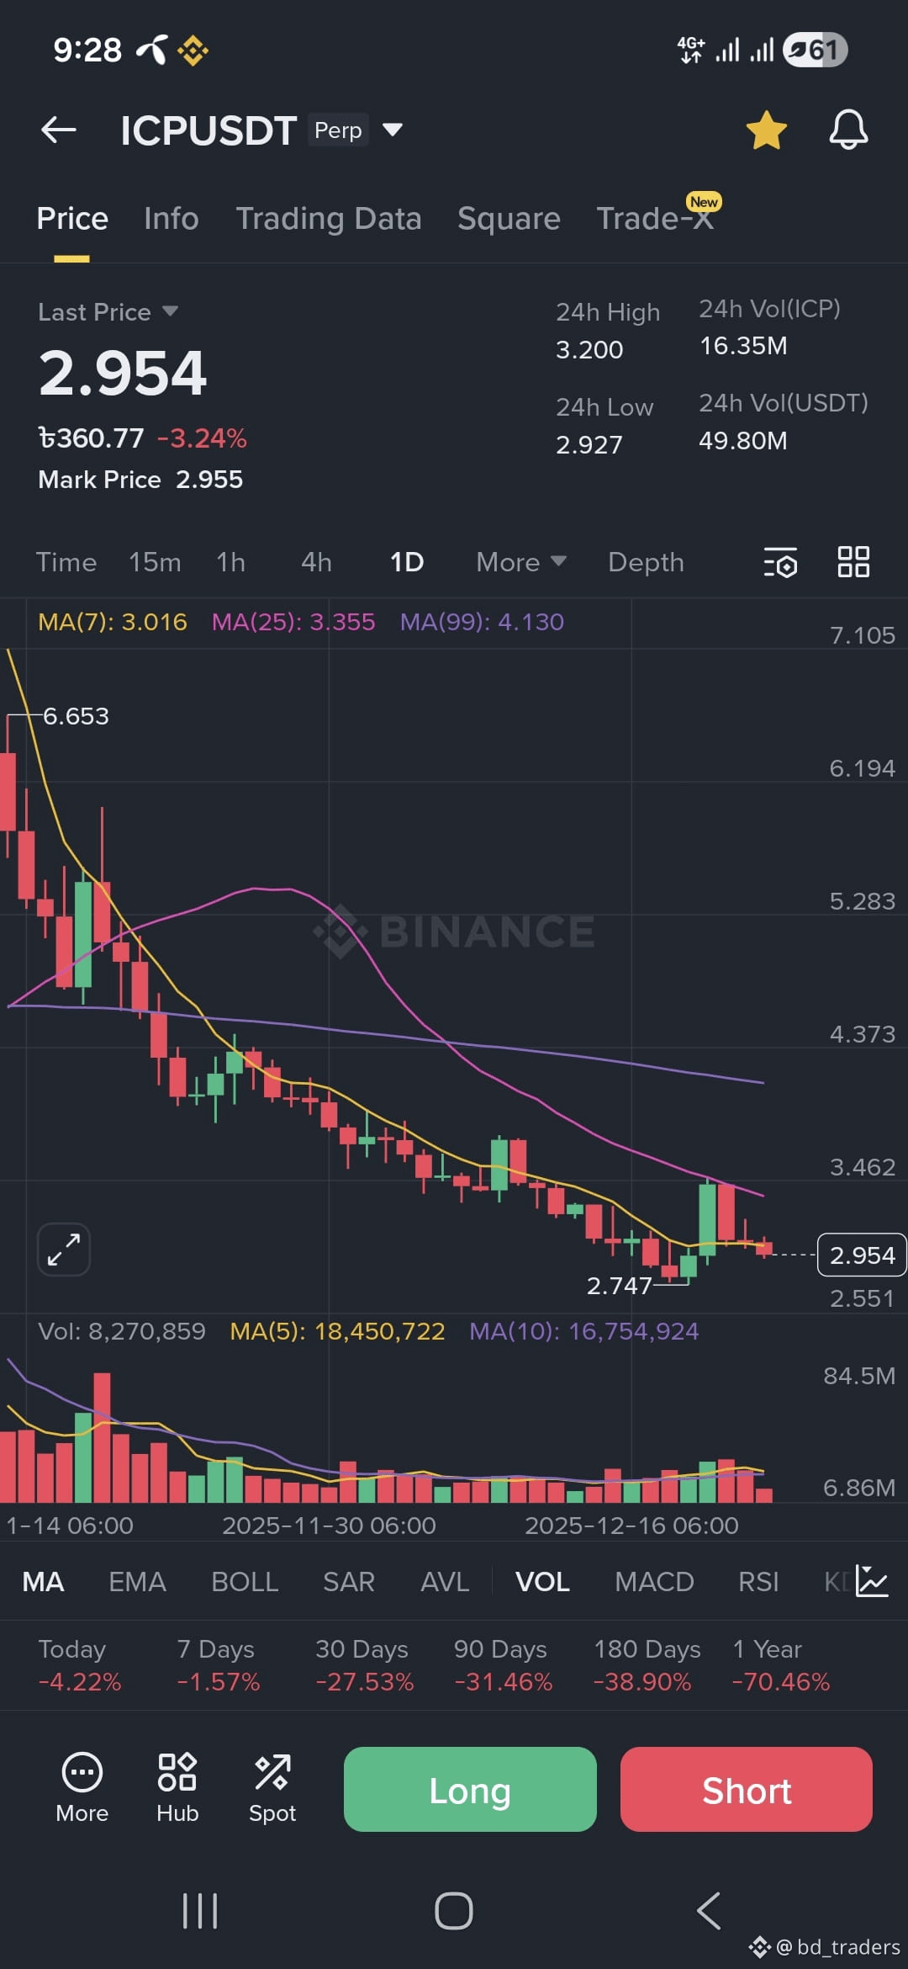Tap the MA(7): 3.016 label
908x1969 pixels.
click(113, 622)
